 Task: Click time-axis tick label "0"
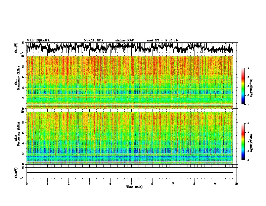point(27,184)
